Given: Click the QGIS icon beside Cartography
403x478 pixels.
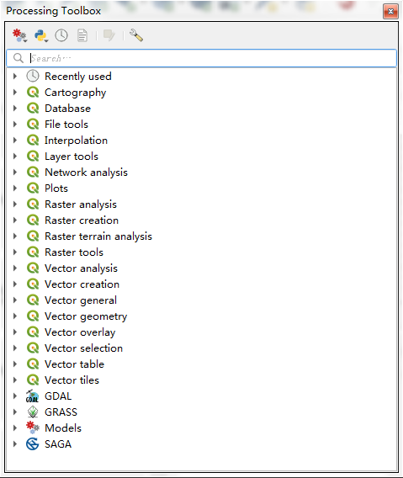Looking at the screenshot, I should pyautogui.click(x=33, y=92).
